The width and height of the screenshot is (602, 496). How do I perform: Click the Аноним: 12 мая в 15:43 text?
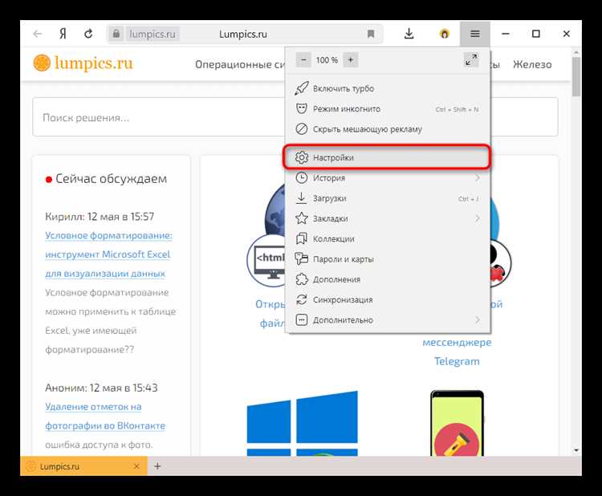pos(101,388)
